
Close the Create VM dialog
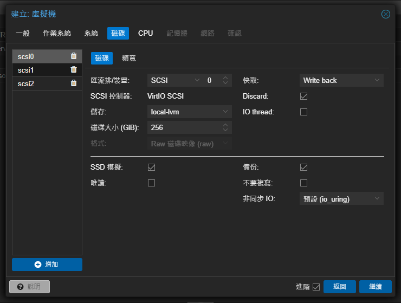pos(386,14)
